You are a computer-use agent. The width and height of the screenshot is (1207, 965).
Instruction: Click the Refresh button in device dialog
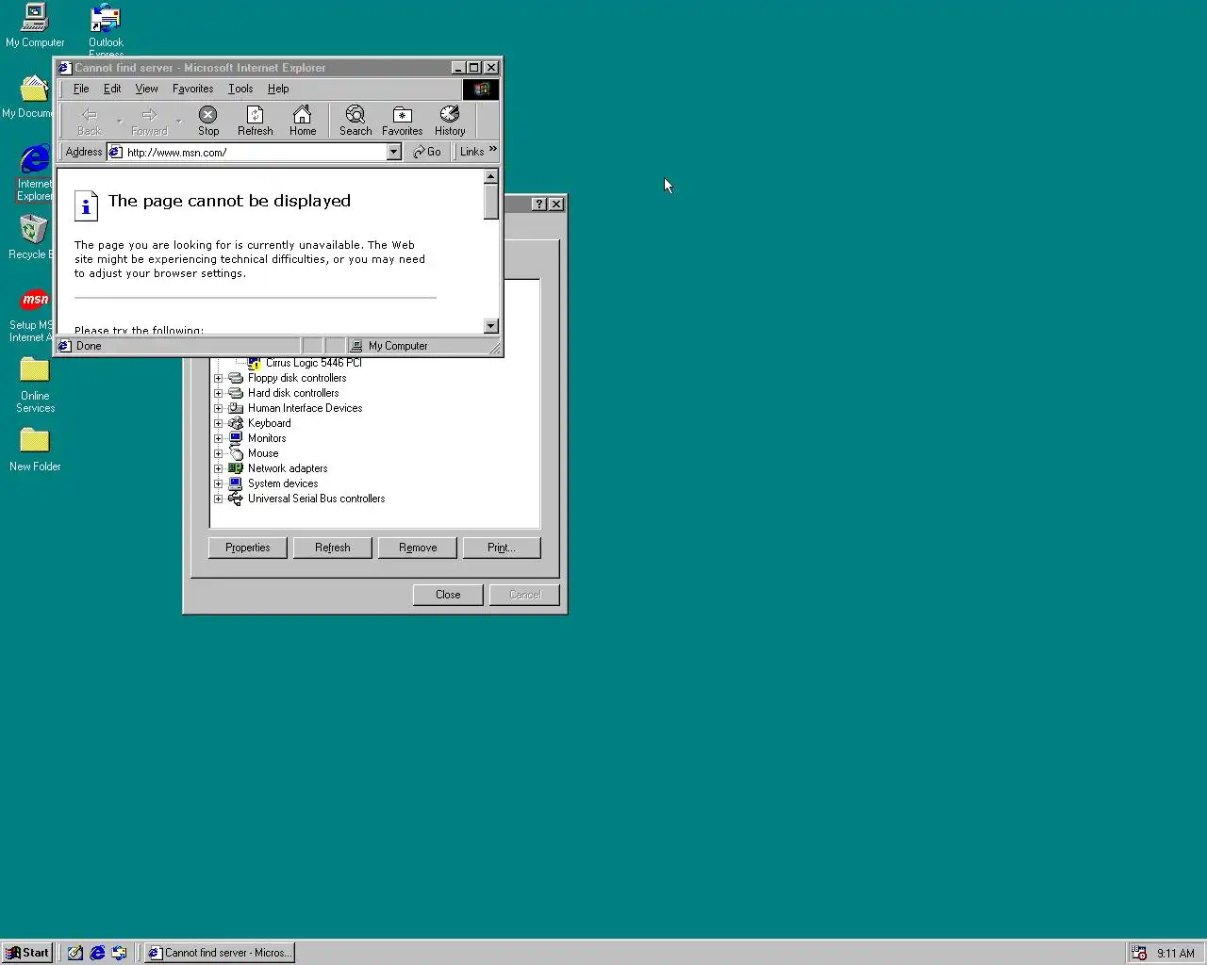(x=333, y=548)
